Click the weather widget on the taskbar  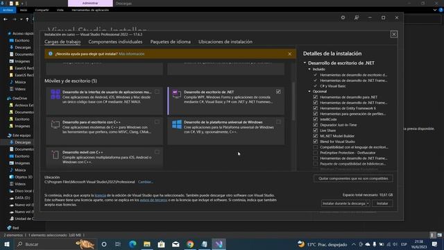pyautogui.click(x=322, y=244)
